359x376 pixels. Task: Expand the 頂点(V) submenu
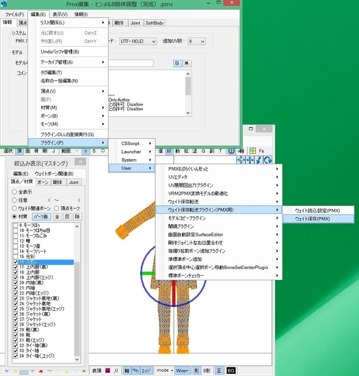pos(68,91)
